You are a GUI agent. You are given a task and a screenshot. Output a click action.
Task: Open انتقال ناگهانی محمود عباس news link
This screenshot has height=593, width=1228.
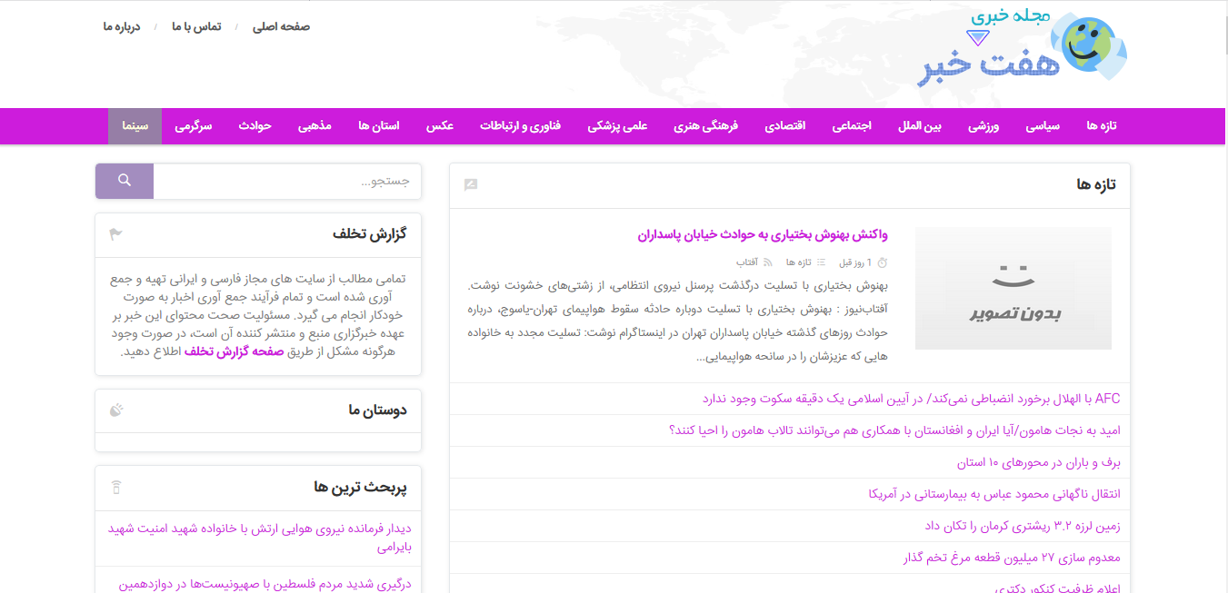[994, 494]
